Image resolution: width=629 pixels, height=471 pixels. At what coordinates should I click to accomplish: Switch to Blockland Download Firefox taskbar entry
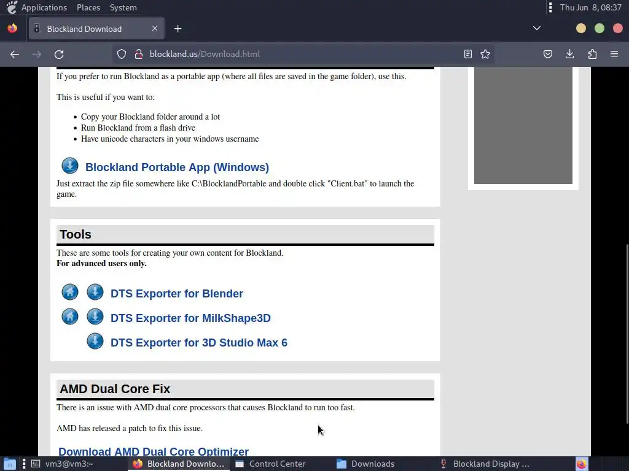coord(179,464)
